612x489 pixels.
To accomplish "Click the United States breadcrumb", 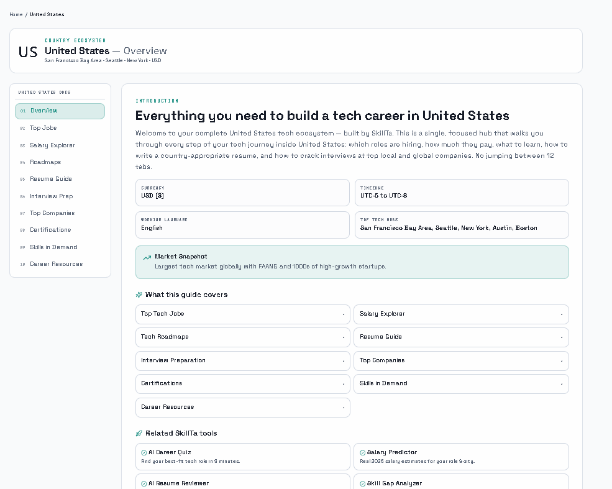I will (47, 14).
